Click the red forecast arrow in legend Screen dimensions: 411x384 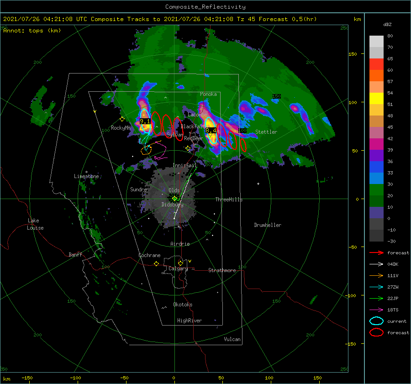[x=376, y=252]
